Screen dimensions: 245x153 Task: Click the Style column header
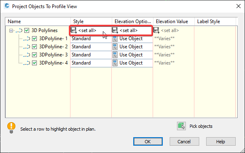[91, 22]
